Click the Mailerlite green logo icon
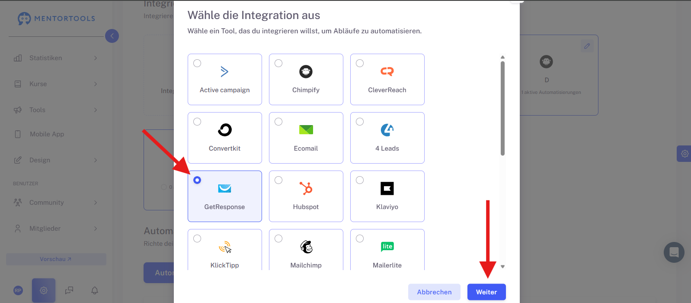The width and height of the screenshot is (691, 303). (x=387, y=246)
